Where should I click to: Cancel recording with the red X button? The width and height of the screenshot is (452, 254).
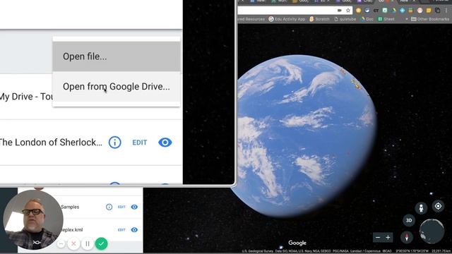(73, 243)
